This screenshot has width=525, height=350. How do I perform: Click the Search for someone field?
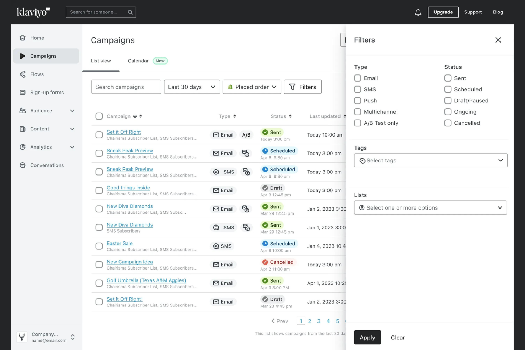pyautogui.click(x=101, y=12)
